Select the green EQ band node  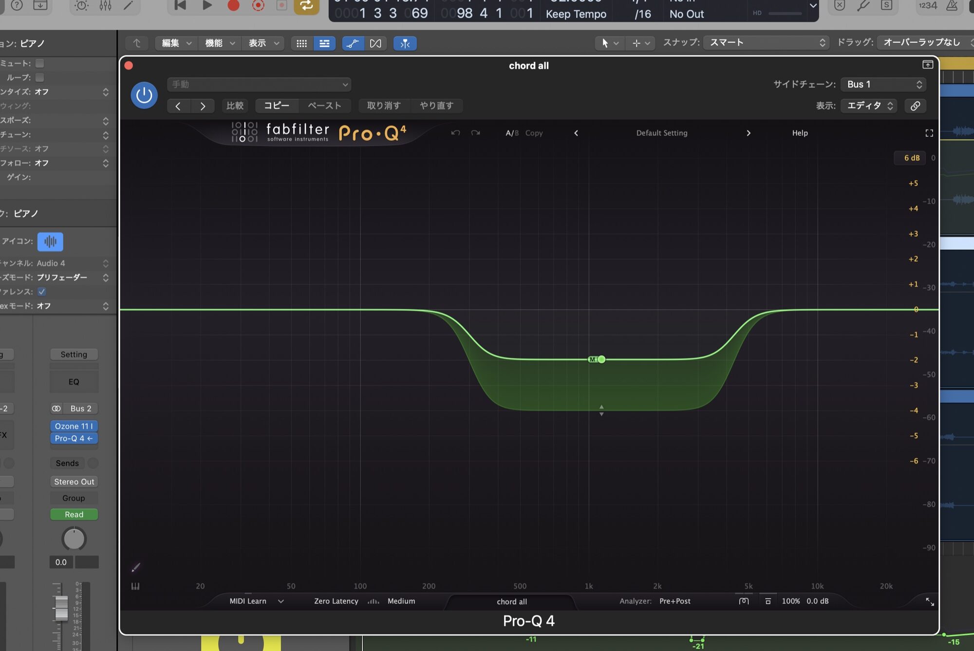click(602, 359)
